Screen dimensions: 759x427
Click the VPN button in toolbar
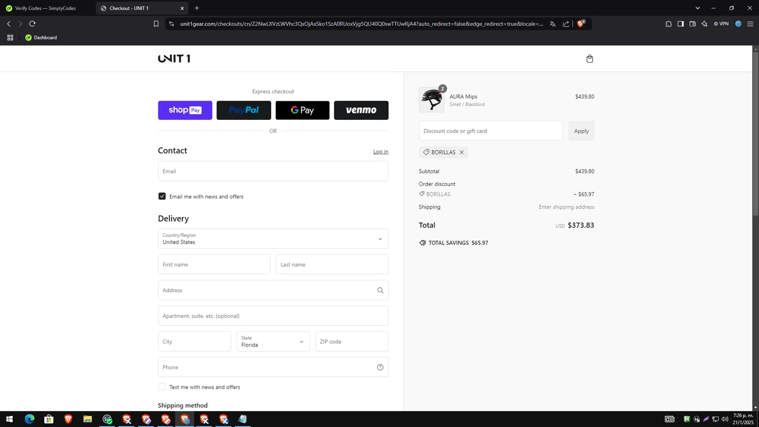pyautogui.click(x=721, y=24)
